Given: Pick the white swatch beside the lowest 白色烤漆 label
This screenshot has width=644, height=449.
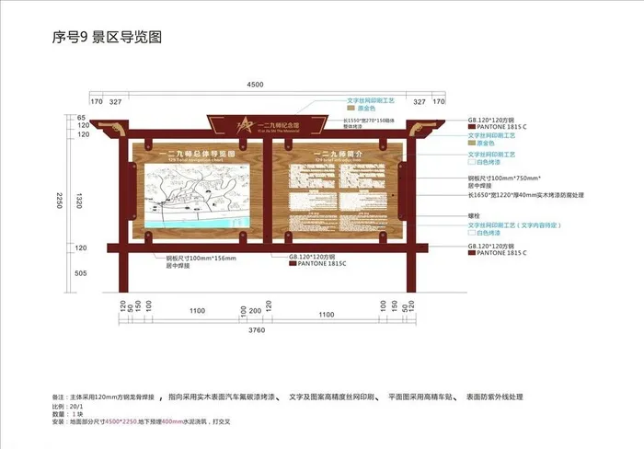Looking at the screenshot, I should point(472,232).
